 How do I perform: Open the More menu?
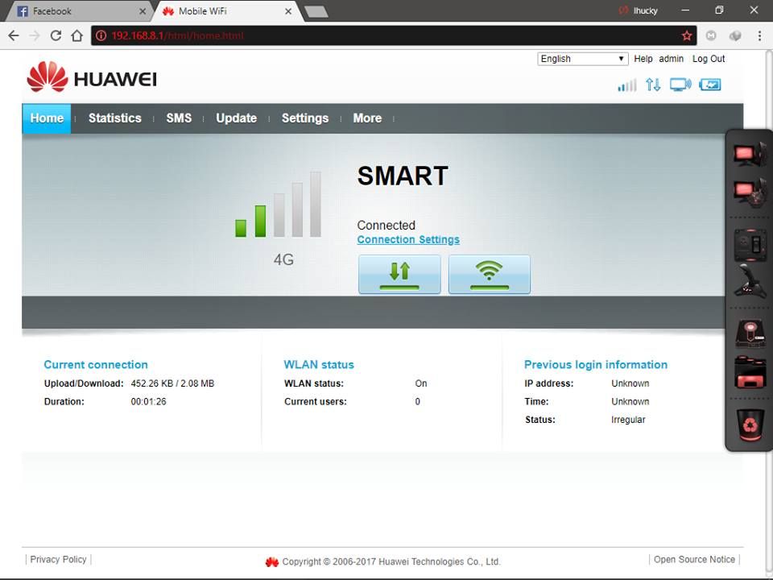367,118
